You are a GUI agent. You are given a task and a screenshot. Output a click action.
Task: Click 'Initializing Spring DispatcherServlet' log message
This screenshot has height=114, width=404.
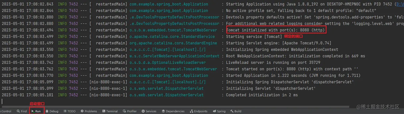pos(290,82)
